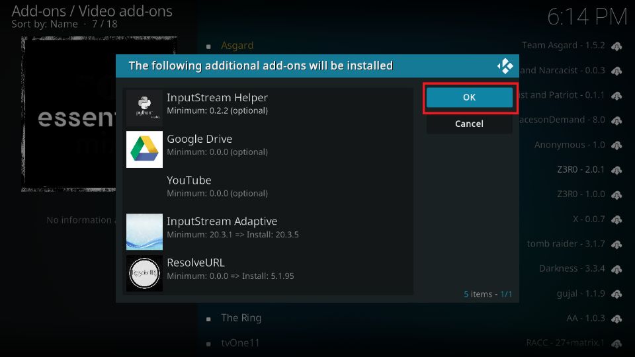
Task: Click the Team Asgard - 1.5.2 author label
Action: (564, 46)
